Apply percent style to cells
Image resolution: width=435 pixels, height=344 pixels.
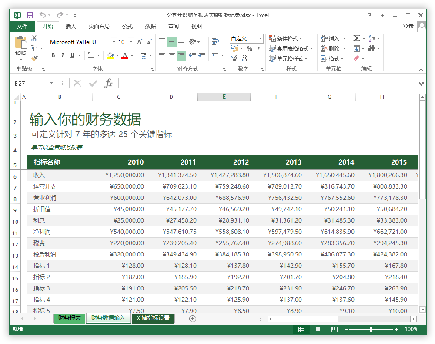tap(249, 49)
